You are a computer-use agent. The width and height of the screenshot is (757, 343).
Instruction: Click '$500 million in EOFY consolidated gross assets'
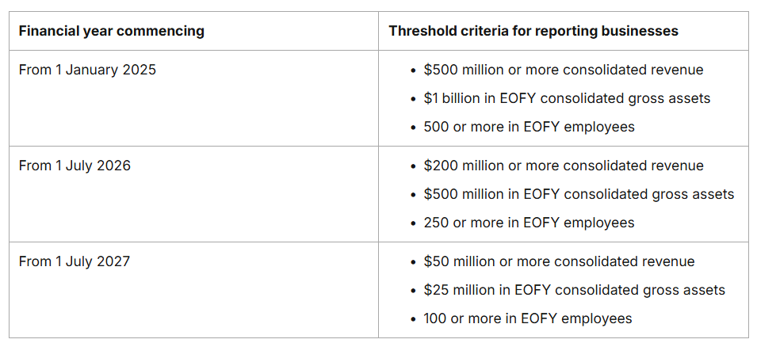pos(579,194)
